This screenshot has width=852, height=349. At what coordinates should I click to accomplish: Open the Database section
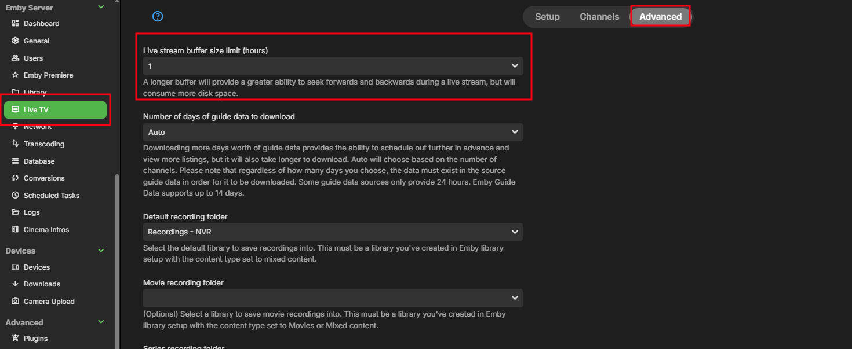tap(38, 161)
